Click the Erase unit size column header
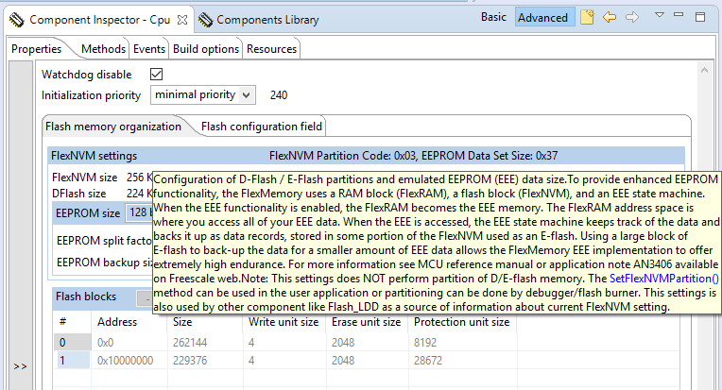722x390 pixels. point(367,322)
